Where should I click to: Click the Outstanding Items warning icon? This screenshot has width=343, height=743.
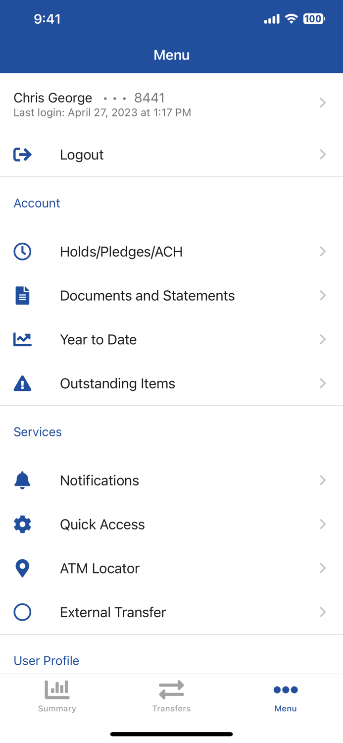point(22,383)
